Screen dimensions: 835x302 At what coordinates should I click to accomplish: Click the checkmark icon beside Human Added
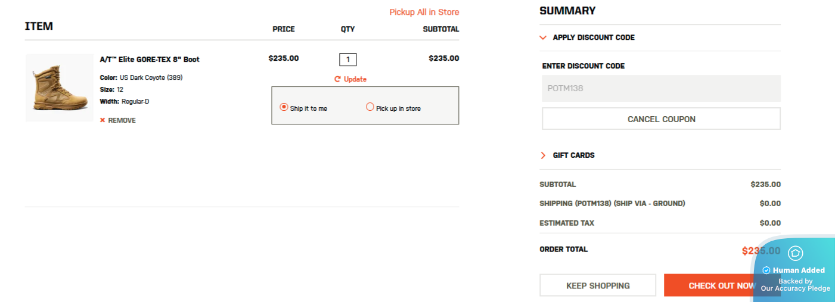click(x=766, y=270)
